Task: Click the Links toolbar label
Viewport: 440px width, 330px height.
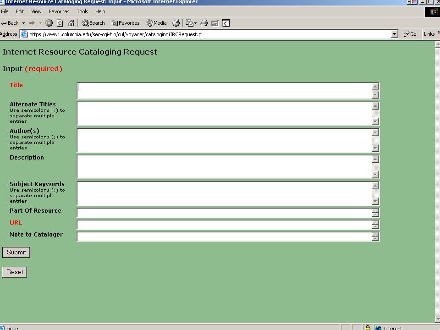Action: pos(429,34)
